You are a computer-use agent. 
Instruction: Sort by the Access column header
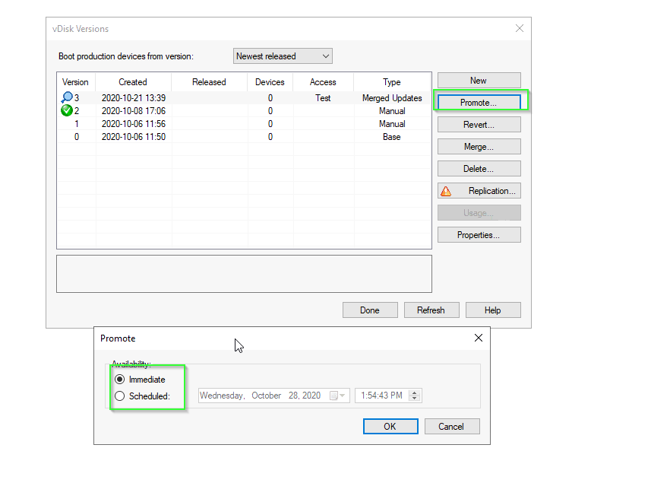[x=323, y=82]
